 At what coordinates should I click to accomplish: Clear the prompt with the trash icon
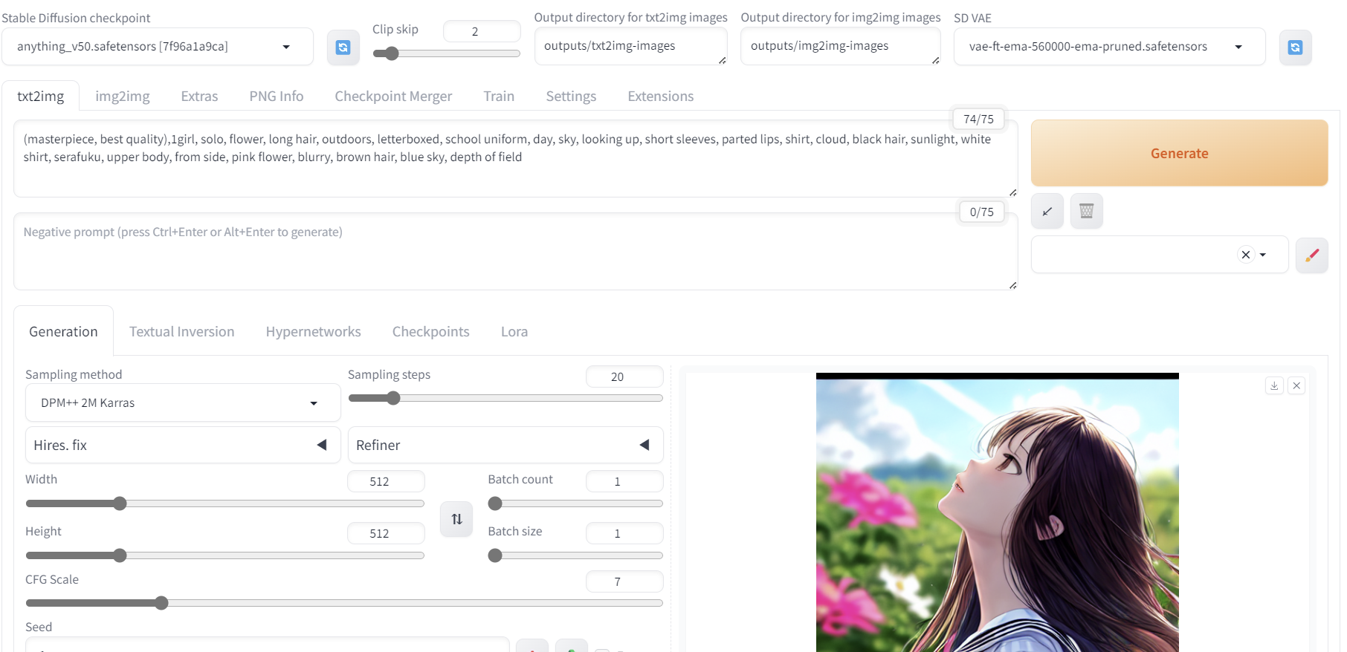click(x=1087, y=212)
